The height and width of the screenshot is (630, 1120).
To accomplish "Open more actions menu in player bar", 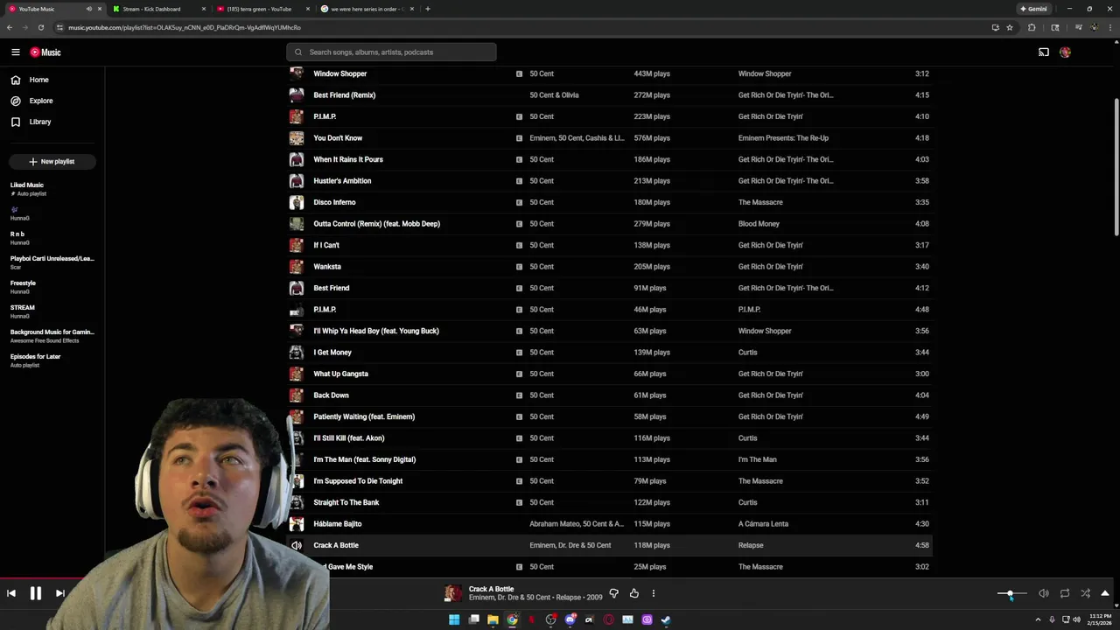I will click(653, 593).
